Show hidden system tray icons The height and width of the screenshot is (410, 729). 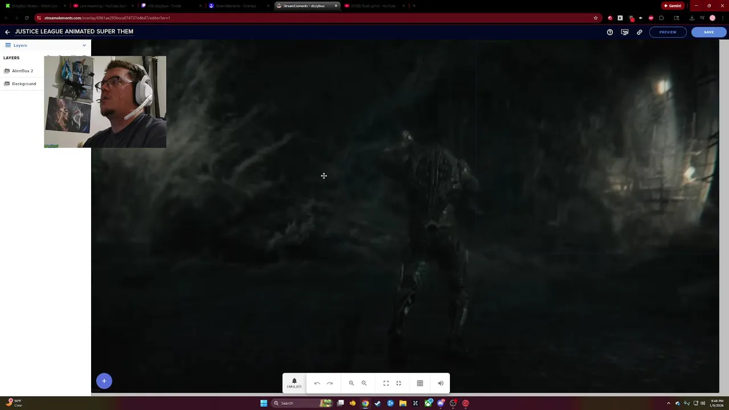tap(669, 403)
